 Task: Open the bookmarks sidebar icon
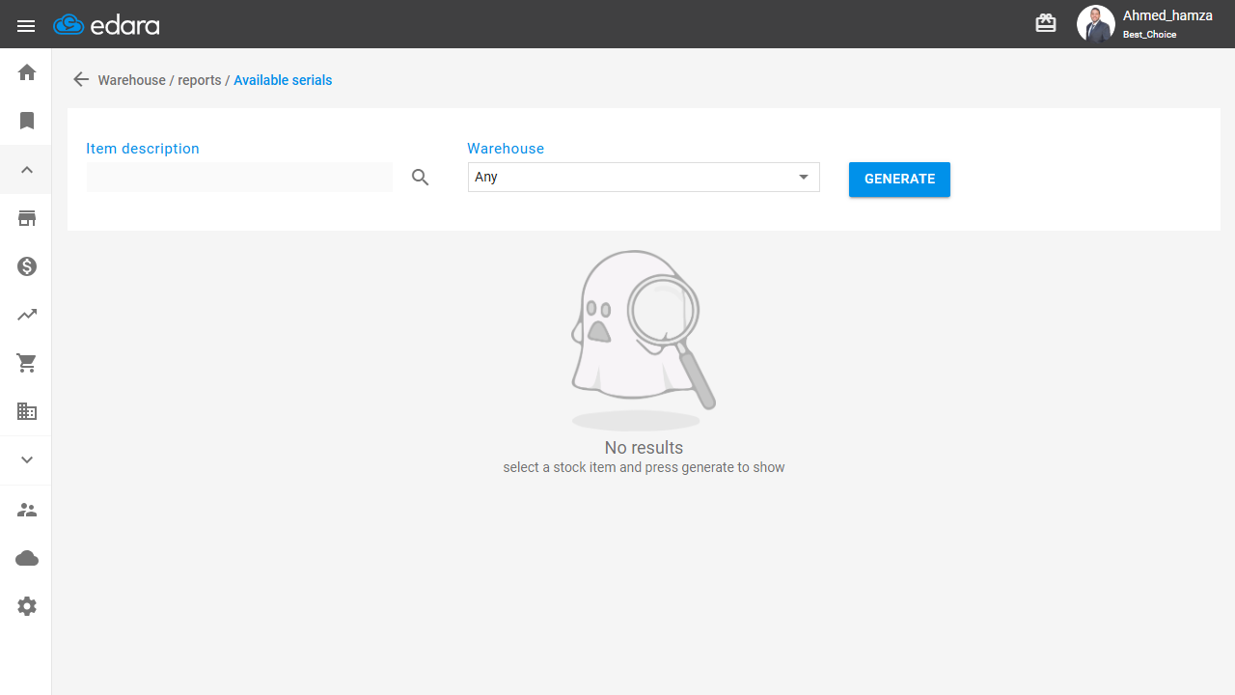27,121
